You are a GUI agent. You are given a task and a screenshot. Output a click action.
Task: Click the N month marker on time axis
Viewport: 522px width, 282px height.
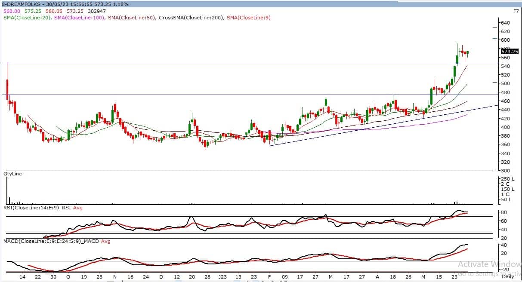(x=114, y=277)
